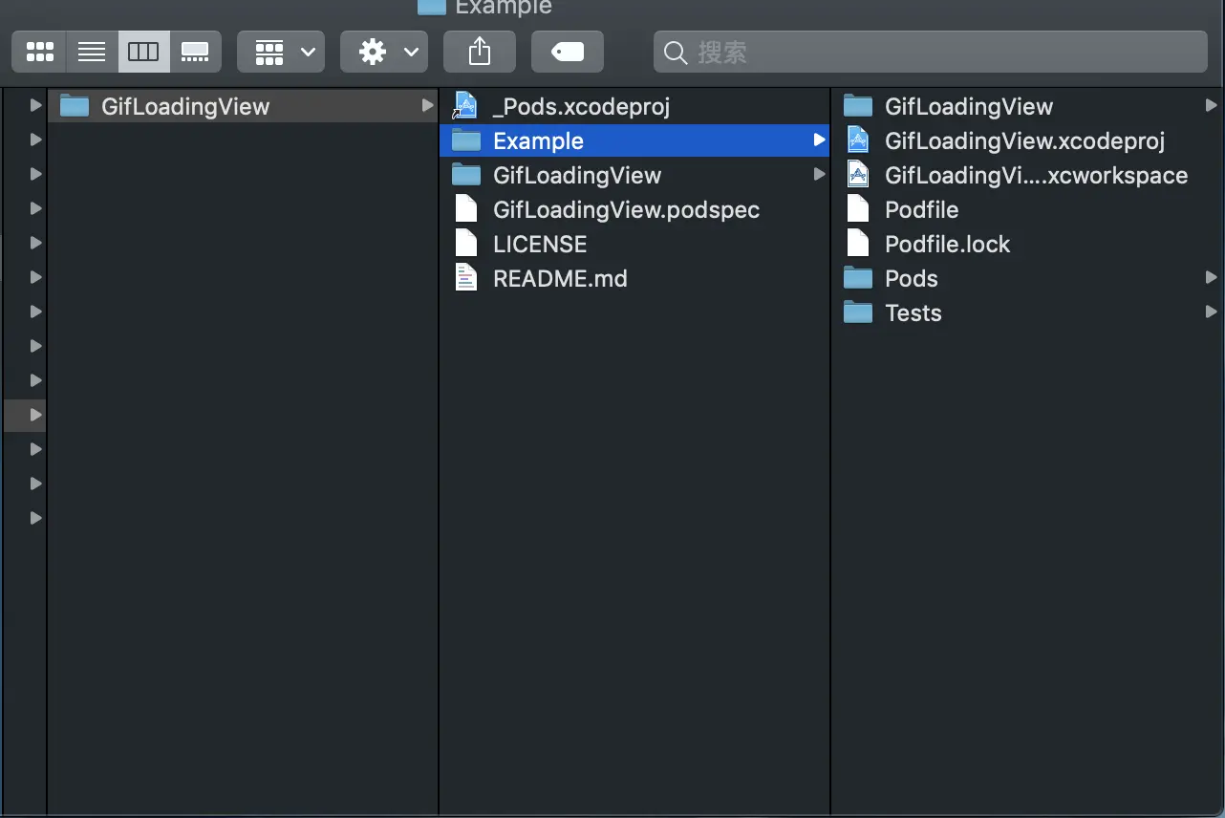This screenshot has width=1225, height=818.
Task: Click the Podfile file icon
Action: click(x=858, y=209)
